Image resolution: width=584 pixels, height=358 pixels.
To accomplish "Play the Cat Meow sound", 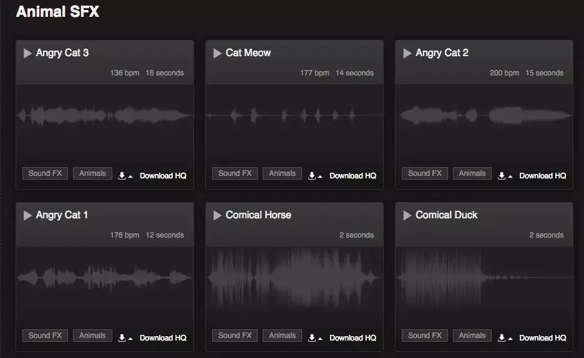I will (218, 53).
